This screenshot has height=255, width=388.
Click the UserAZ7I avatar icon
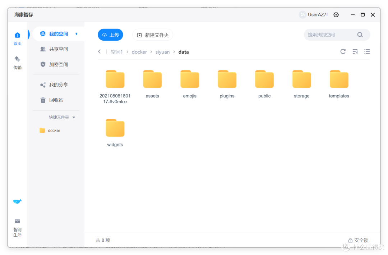[x=302, y=15]
